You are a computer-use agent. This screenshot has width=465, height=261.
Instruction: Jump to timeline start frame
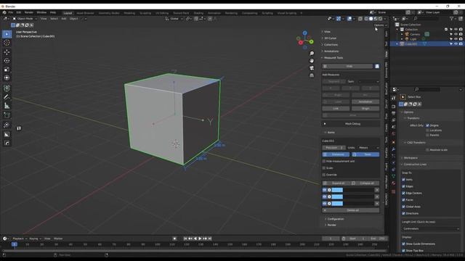(x=185, y=239)
